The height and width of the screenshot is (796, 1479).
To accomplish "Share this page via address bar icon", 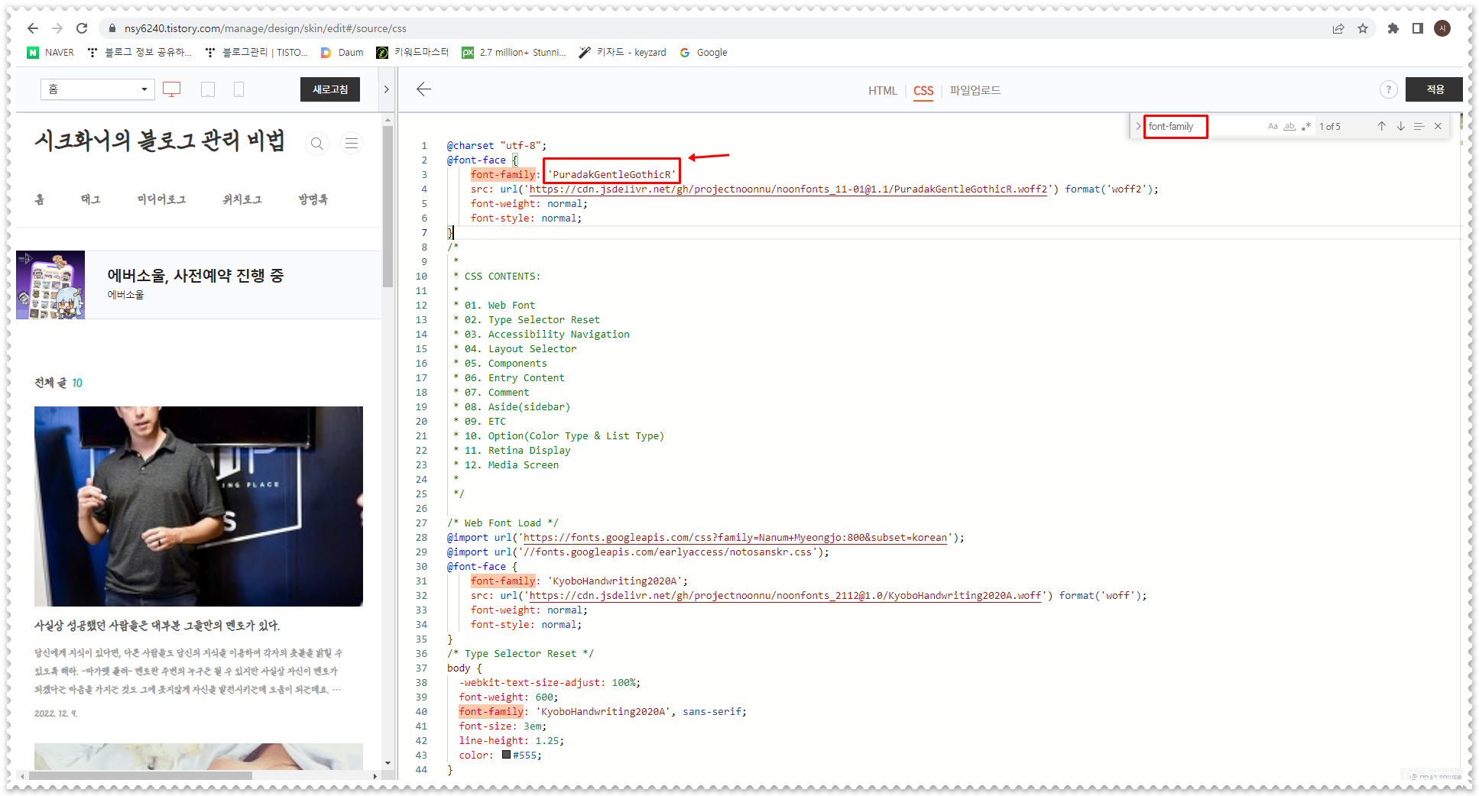I will pyautogui.click(x=1338, y=28).
